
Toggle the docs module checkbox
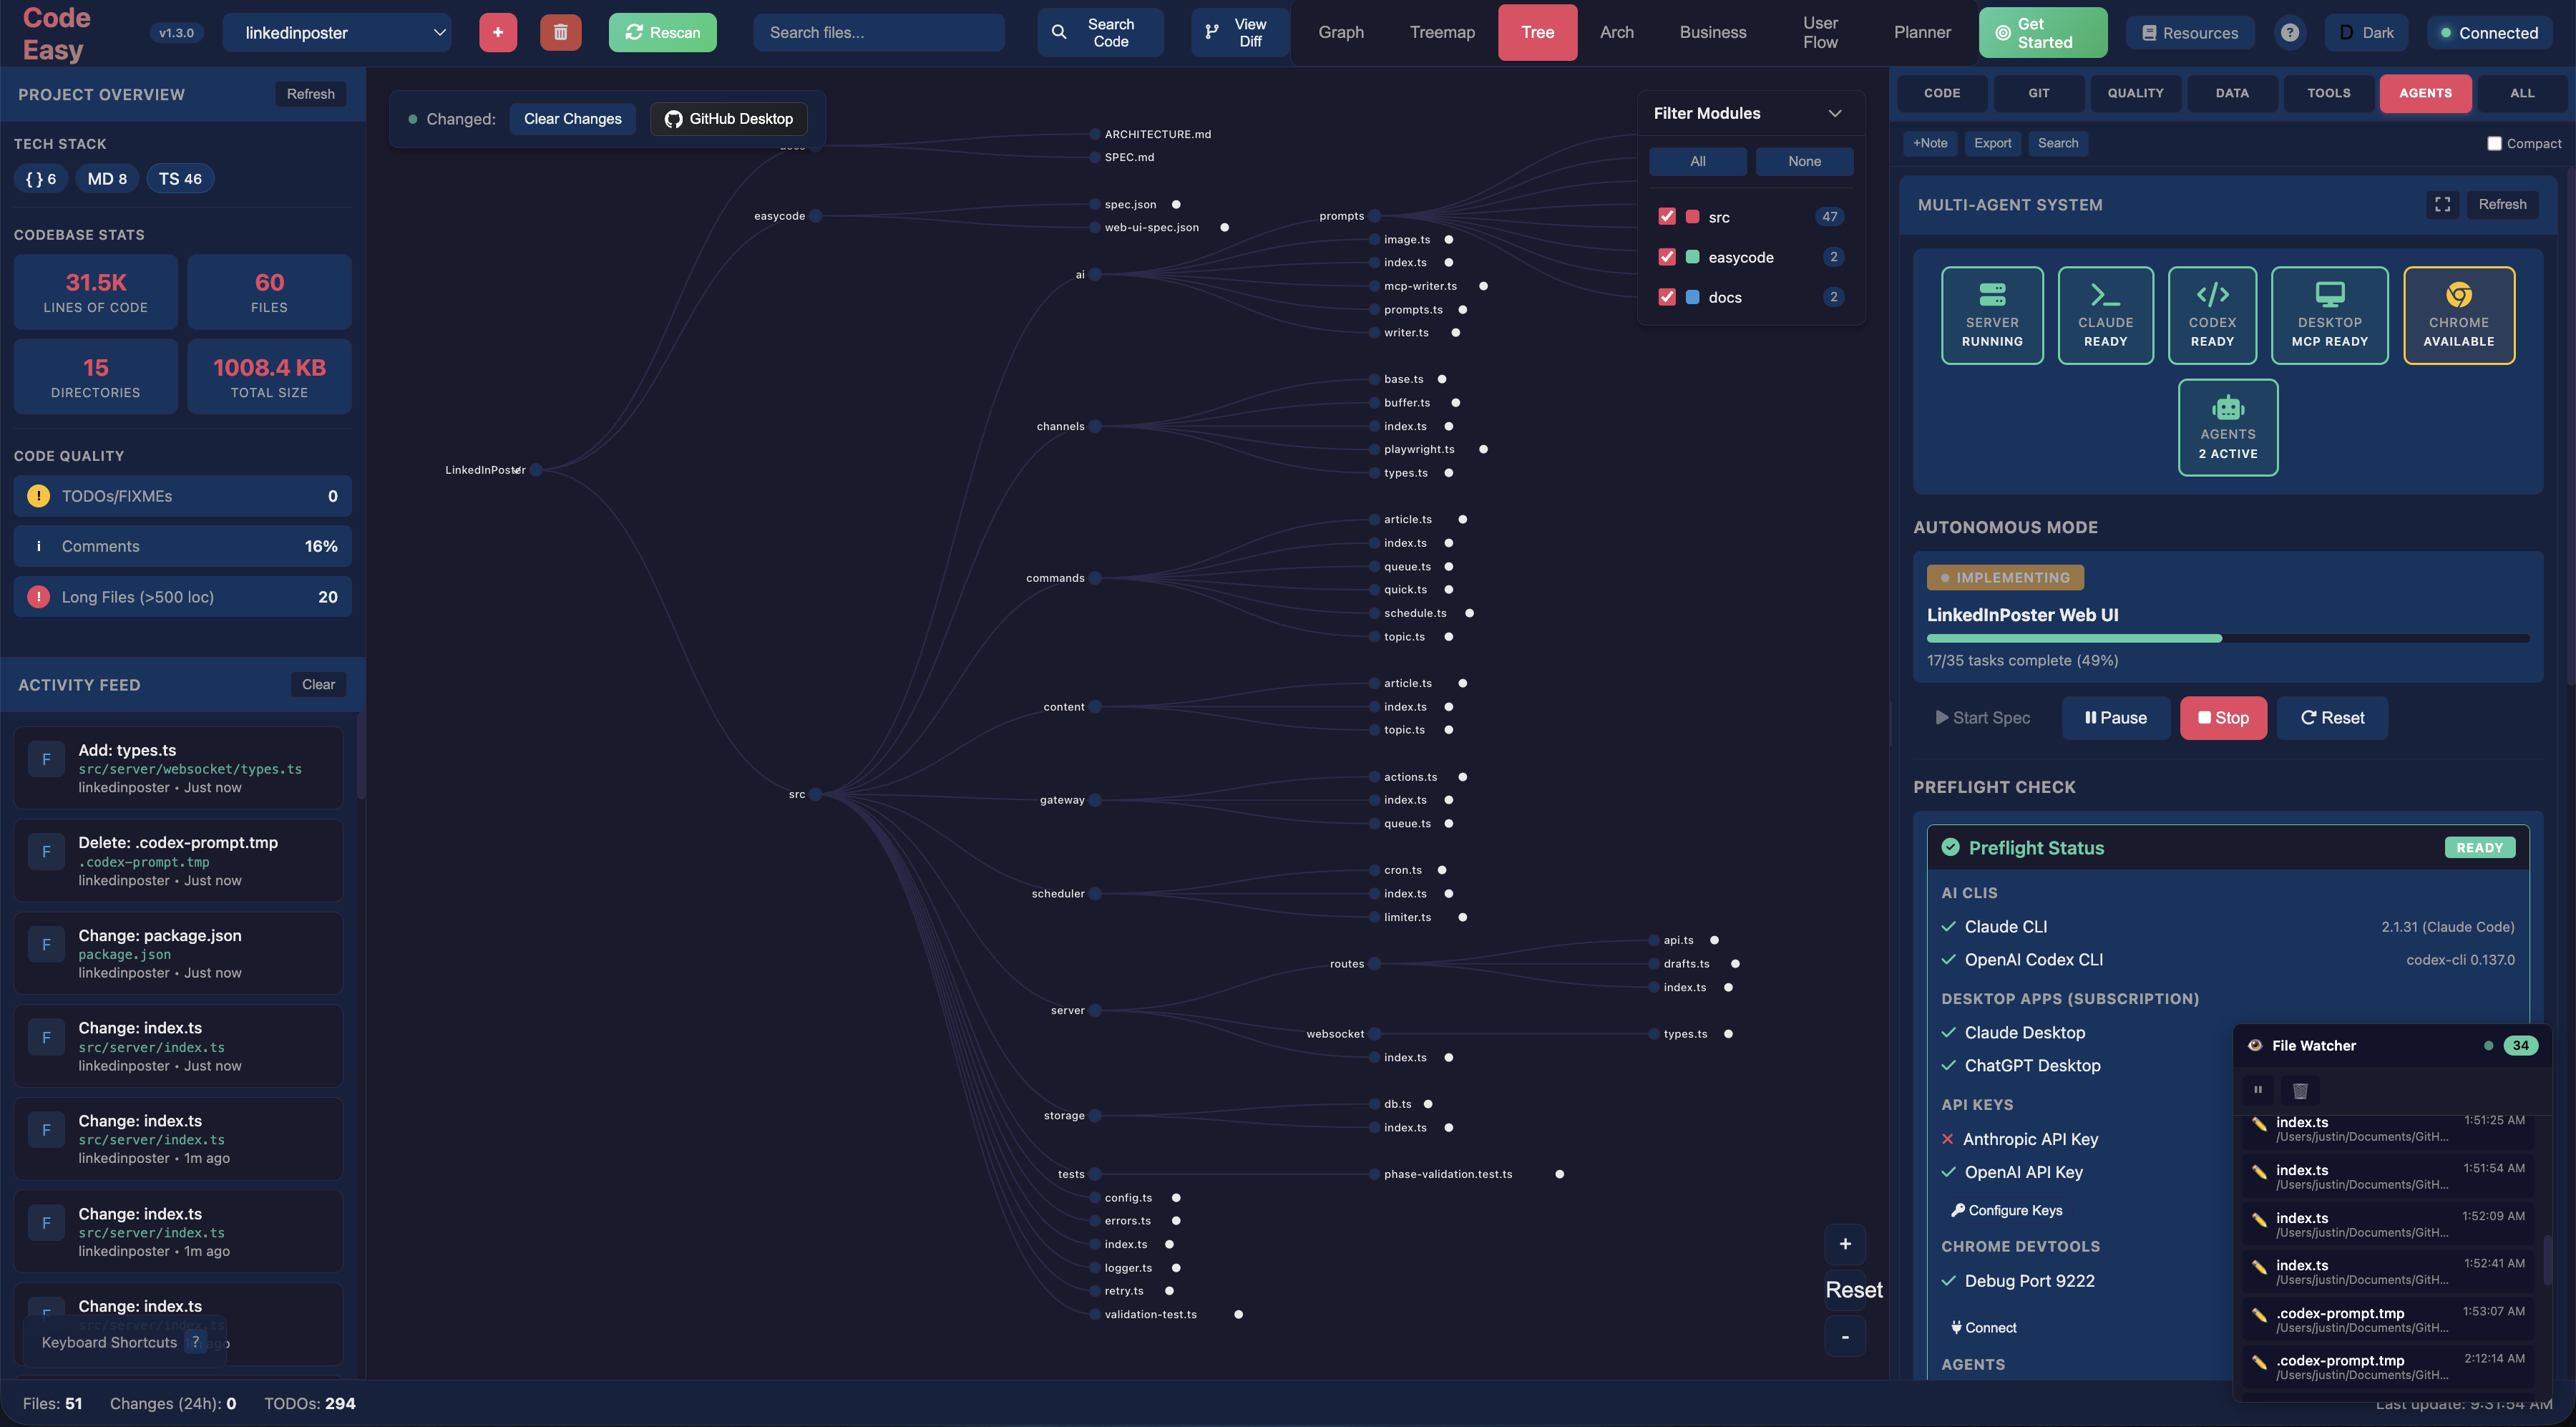click(x=1666, y=297)
